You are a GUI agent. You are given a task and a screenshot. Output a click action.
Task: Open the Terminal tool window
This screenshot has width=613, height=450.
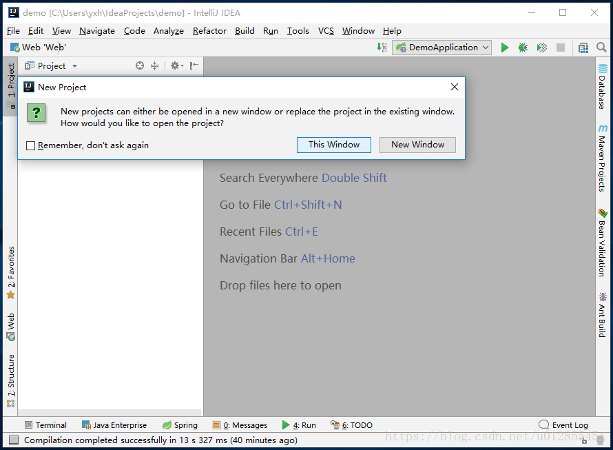[45, 425]
